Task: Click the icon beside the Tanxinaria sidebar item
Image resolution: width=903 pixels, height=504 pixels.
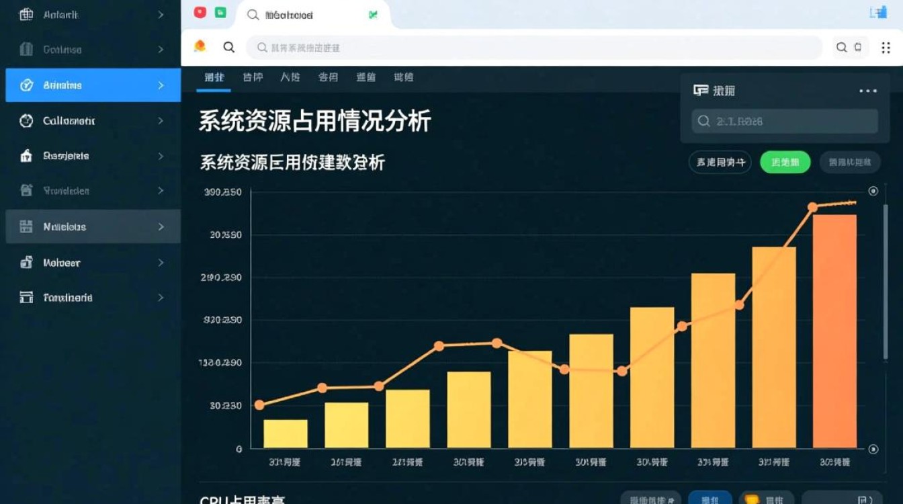Action: coord(26,297)
